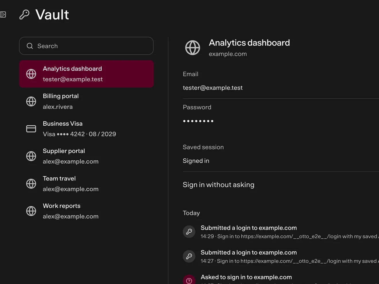379x284 pixels.
Task: Click the credit card icon for Business Visa
Action: click(x=31, y=129)
